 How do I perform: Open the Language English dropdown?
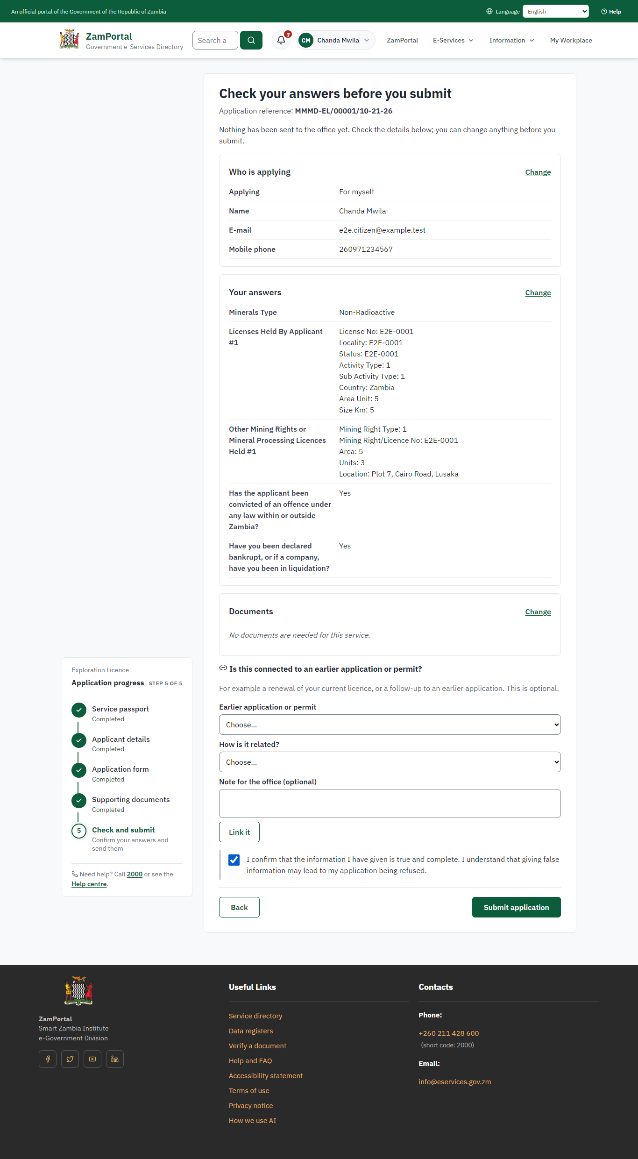[x=556, y=11]
